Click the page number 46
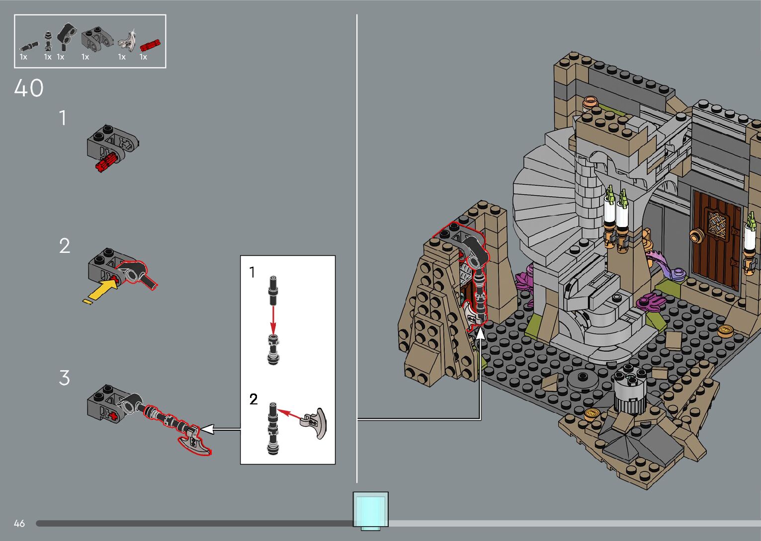 tap(19, 523)
